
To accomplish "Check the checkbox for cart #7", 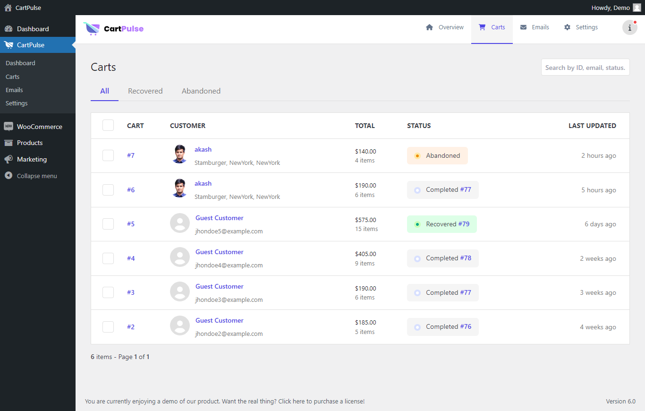I will pyautogui.click(x=108, y=155).
